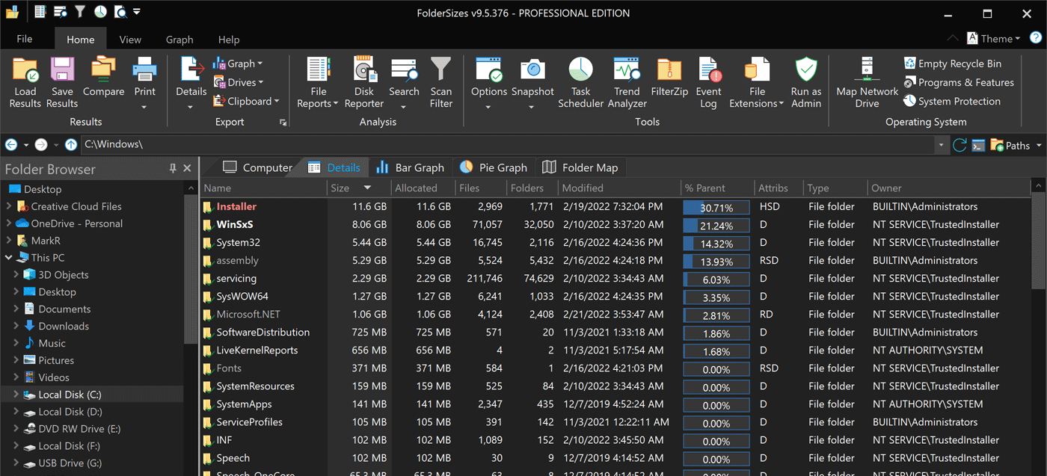This screenshot has height=476, width=1047.
Task: Open the Options dropdown
Action: tap(489, 107)
